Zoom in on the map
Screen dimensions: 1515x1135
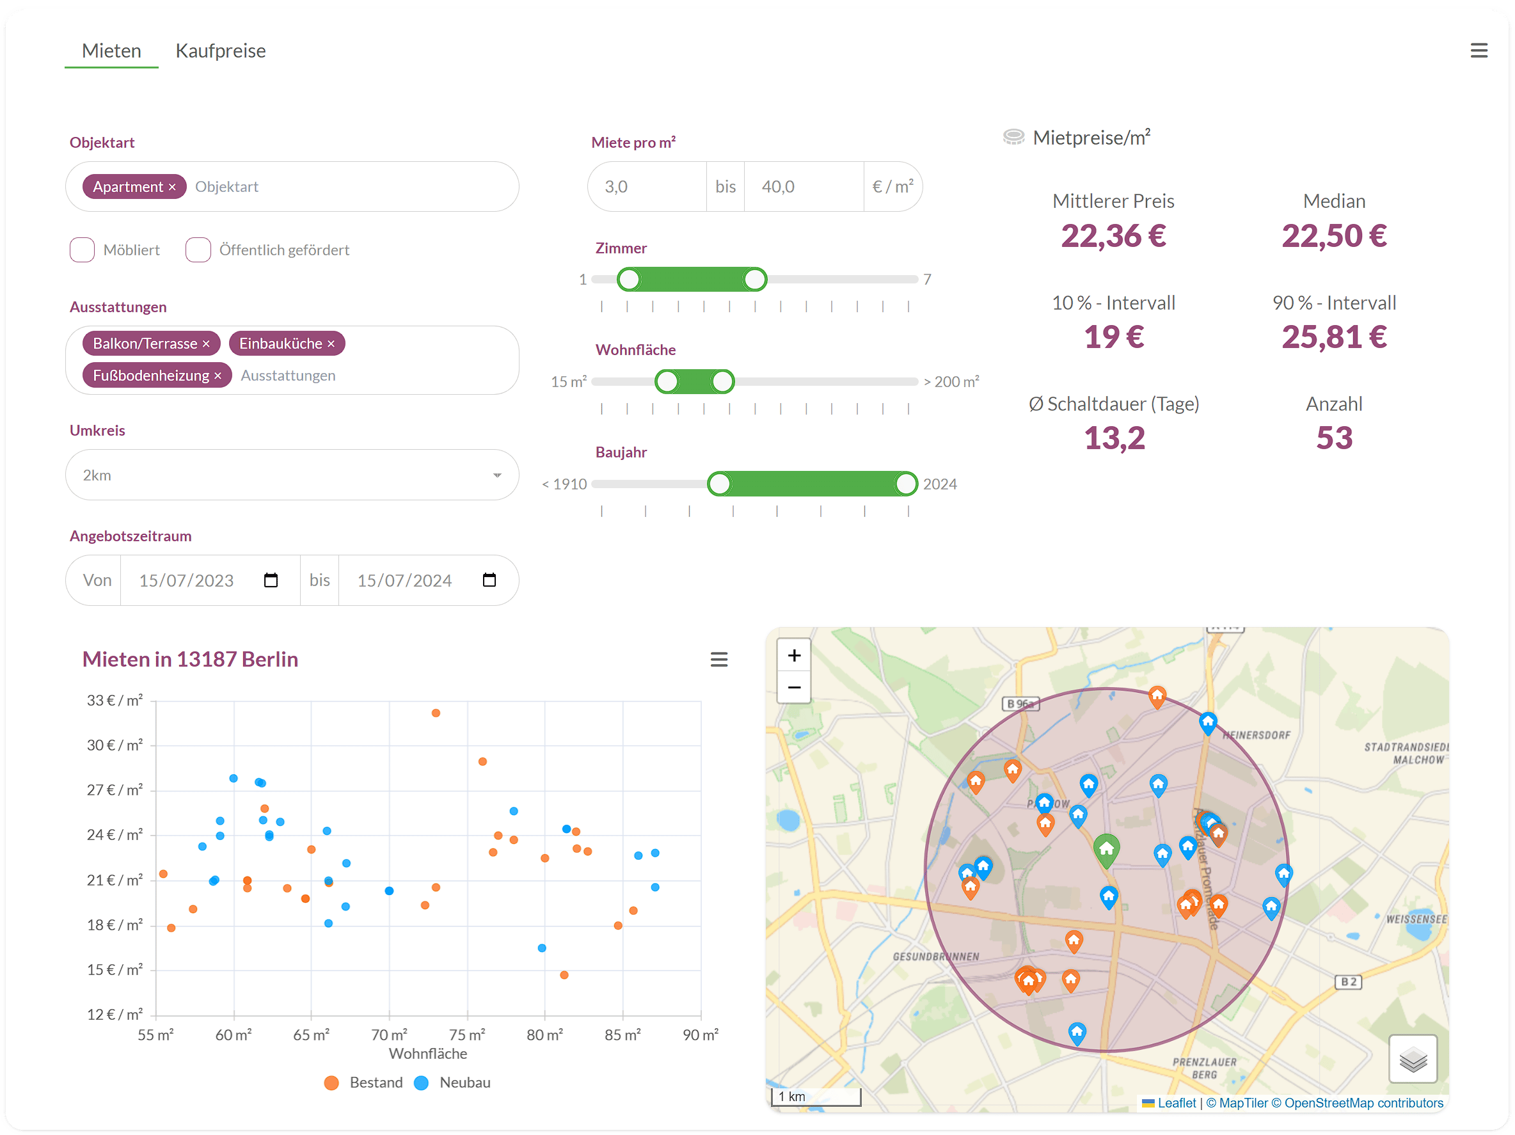pos(794,656)
